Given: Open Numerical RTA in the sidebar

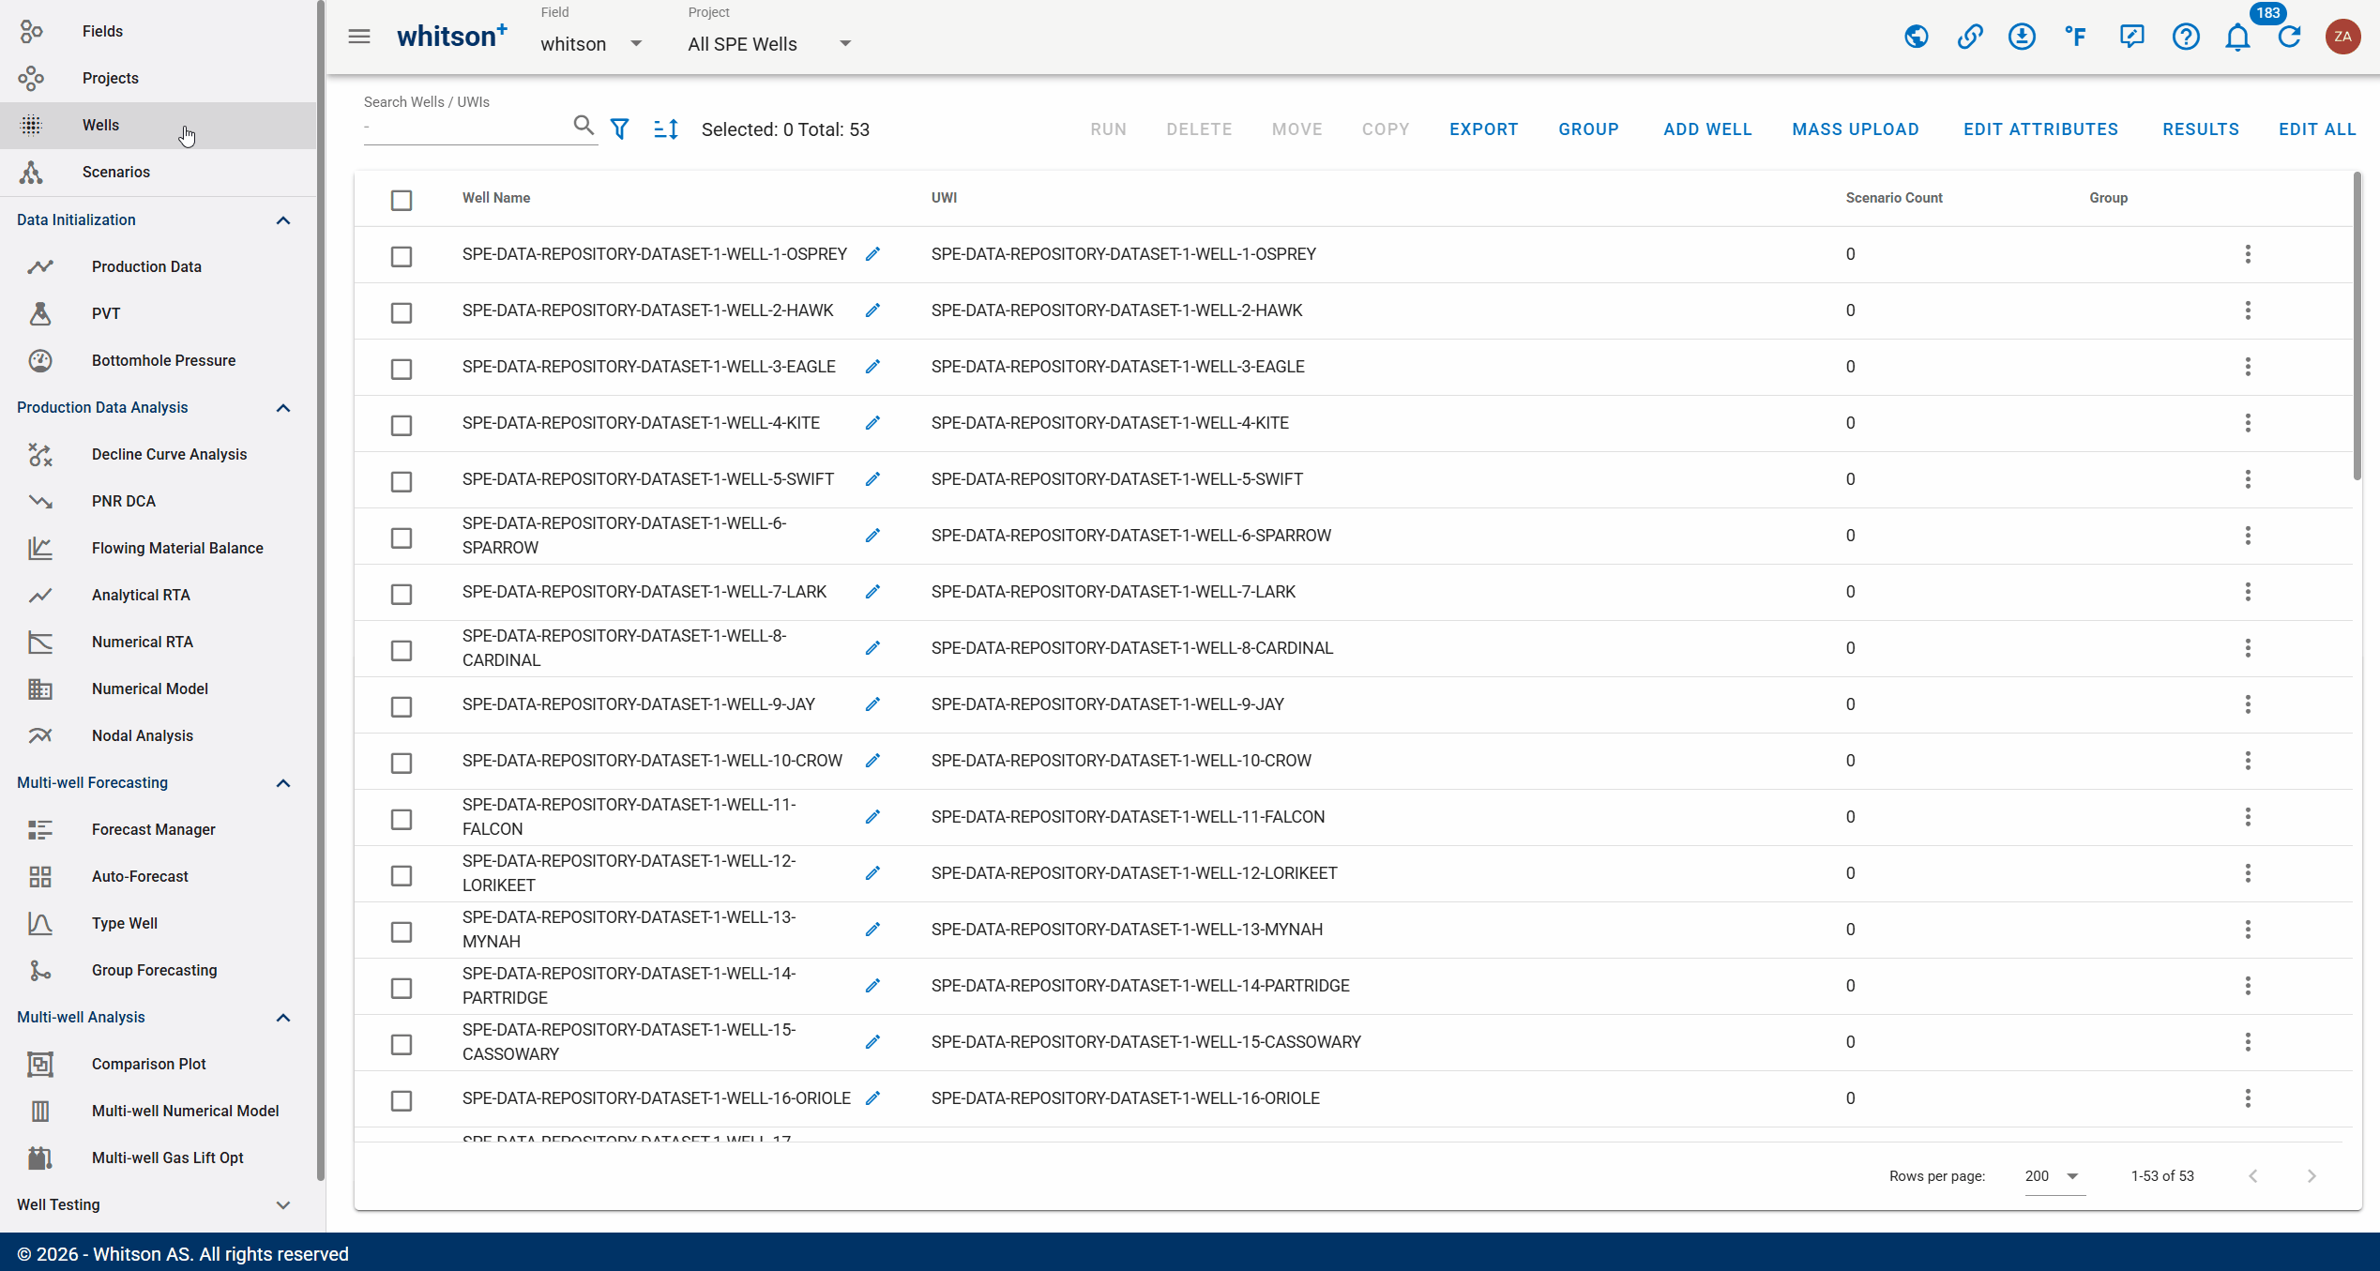Looking at the screenshot, I should pos(158,643).
